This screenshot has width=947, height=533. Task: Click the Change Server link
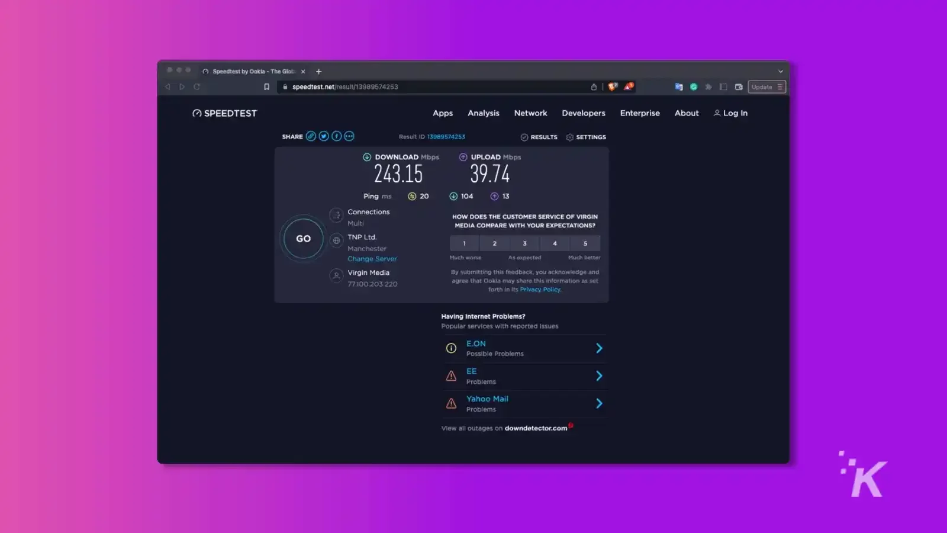point(372,259)
